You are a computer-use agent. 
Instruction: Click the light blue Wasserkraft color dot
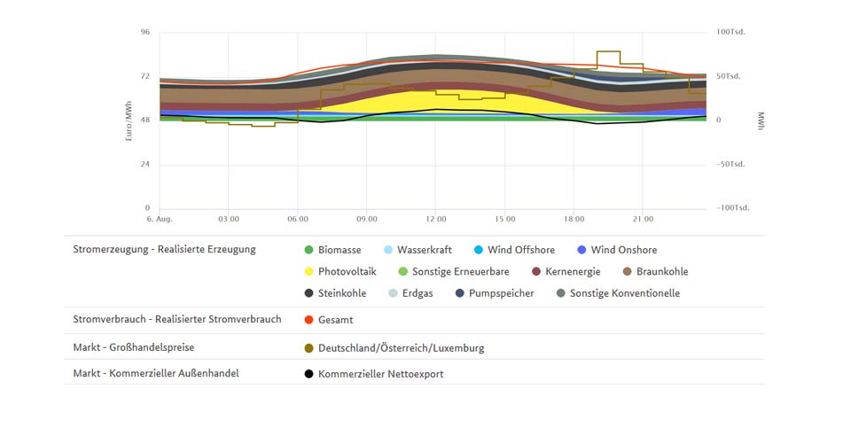pyautogui.click(x=388, y=250)
